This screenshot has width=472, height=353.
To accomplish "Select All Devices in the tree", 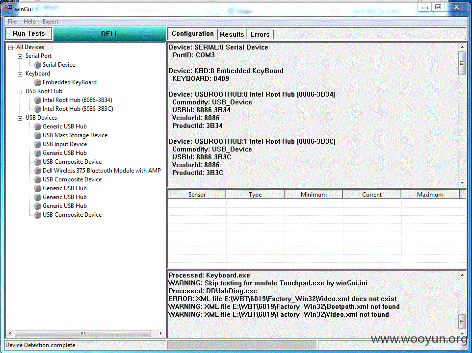I will coord(30,47).
